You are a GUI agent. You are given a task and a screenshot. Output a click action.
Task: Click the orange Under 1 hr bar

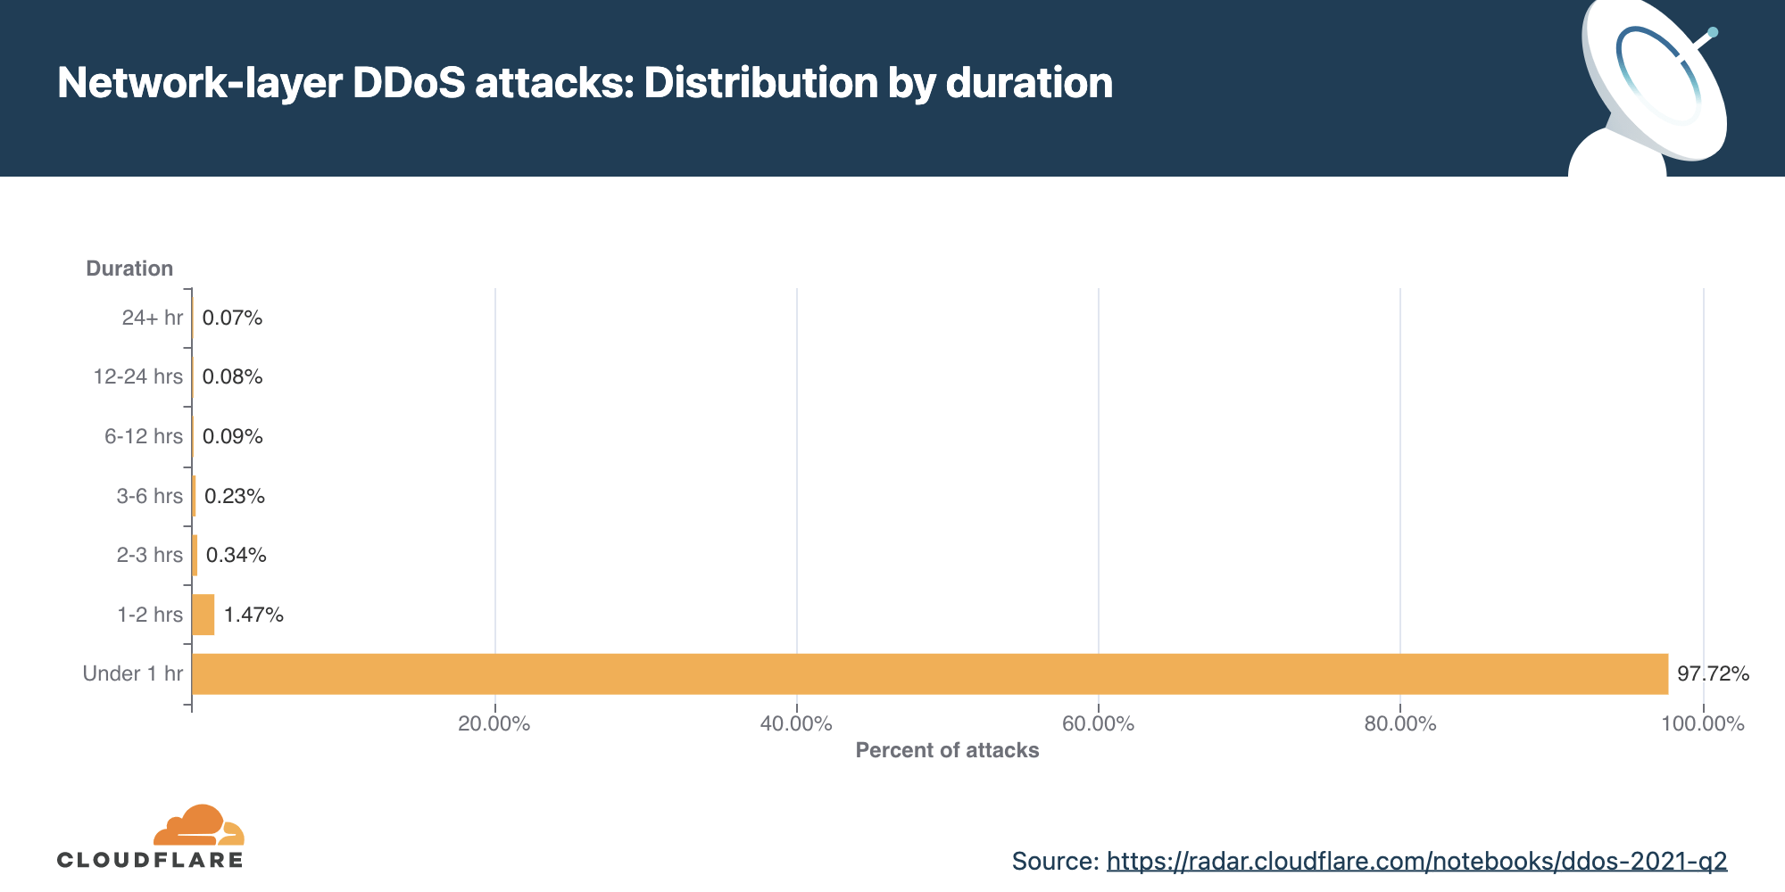[929, 673]
